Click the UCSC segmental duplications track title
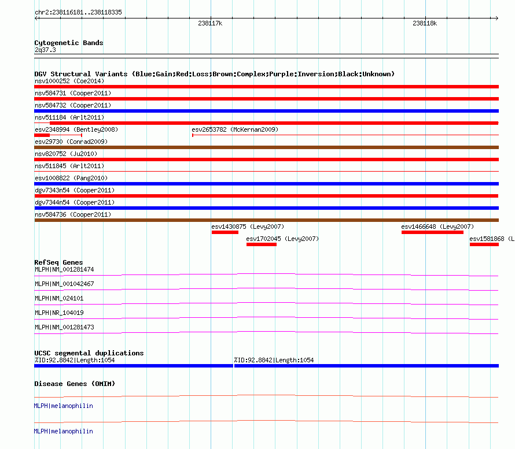 [89, 353]
